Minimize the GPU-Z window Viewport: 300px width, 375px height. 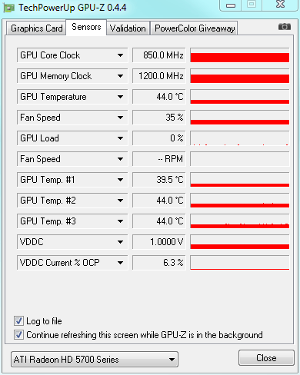click(231, 5)
